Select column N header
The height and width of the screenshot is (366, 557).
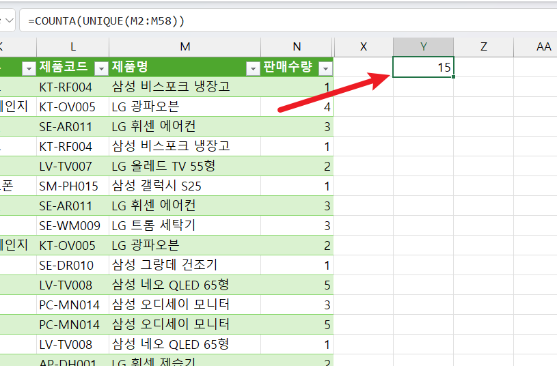tap(297, 46)
